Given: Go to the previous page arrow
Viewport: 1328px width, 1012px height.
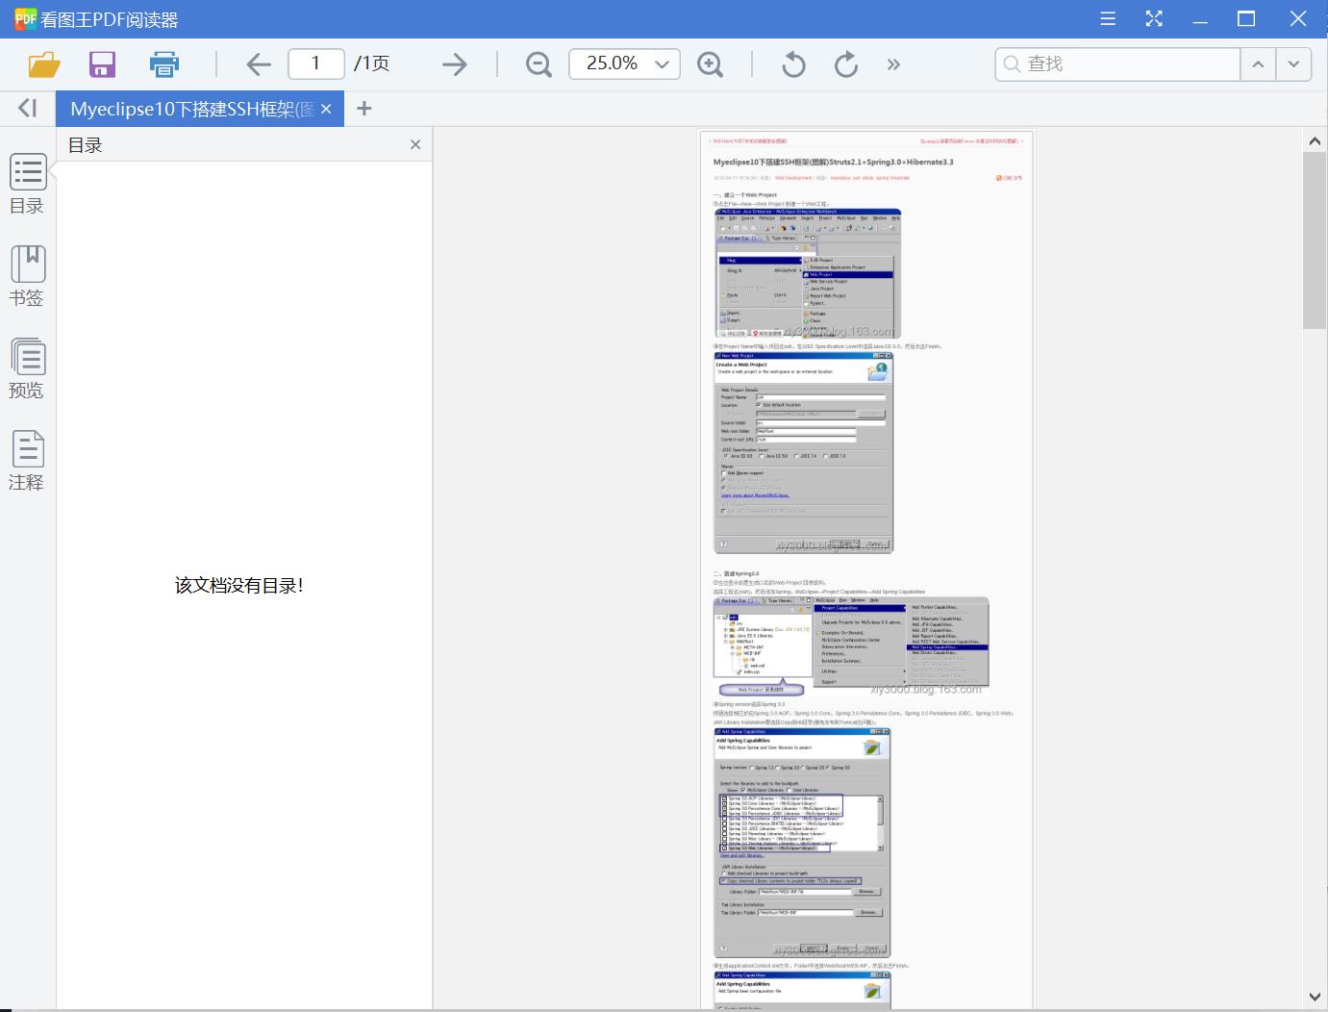Looking at the screenshot, I should tap(259, 64).
